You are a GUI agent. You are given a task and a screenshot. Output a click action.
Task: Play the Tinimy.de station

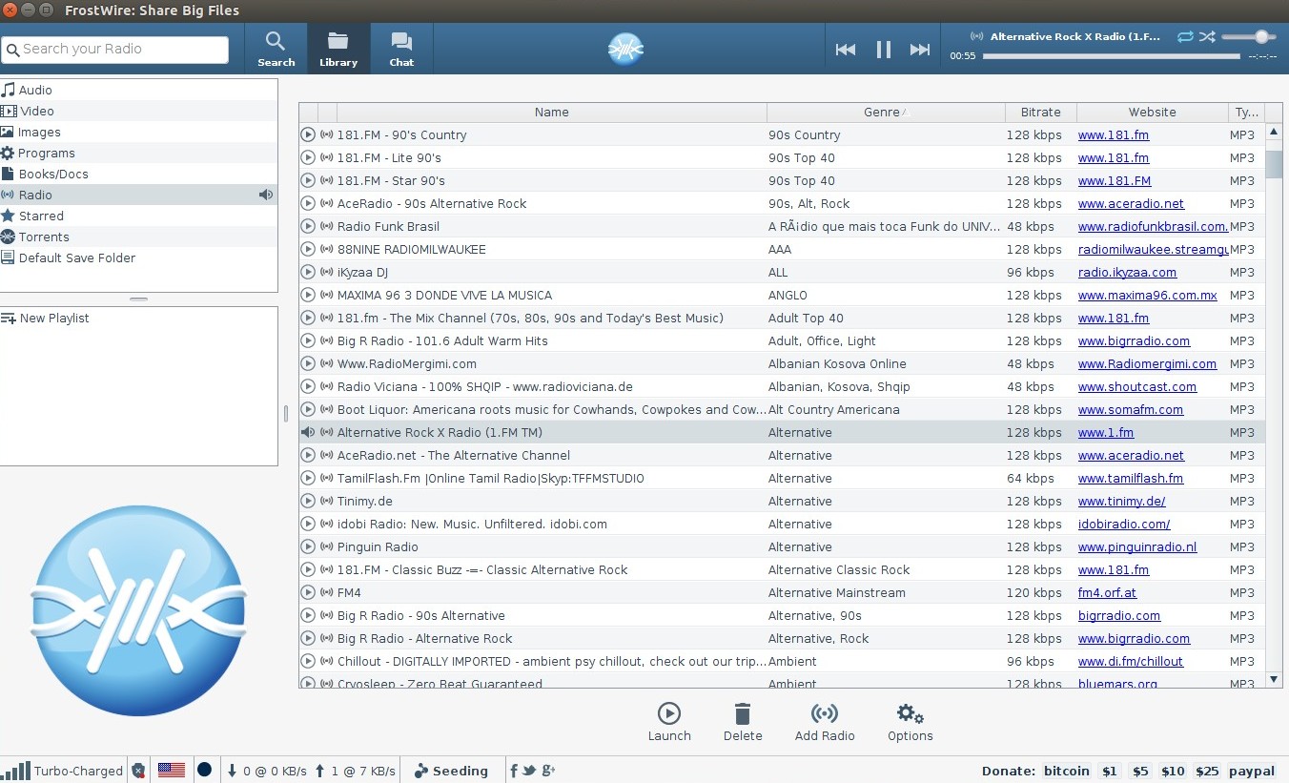click(x=308, y=501)
